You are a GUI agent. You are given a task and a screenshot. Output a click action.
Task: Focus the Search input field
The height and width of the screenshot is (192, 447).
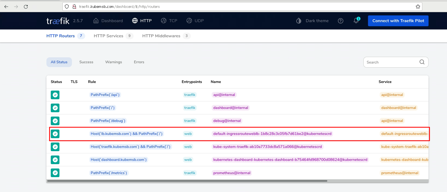pyautogui.click(x=391, y=62)
